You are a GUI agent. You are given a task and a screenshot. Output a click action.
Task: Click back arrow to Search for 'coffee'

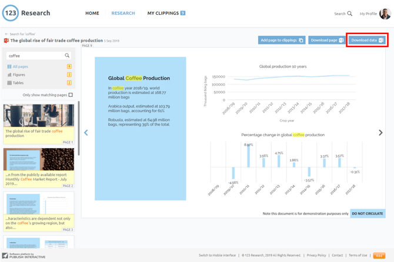tap(6, 34)
